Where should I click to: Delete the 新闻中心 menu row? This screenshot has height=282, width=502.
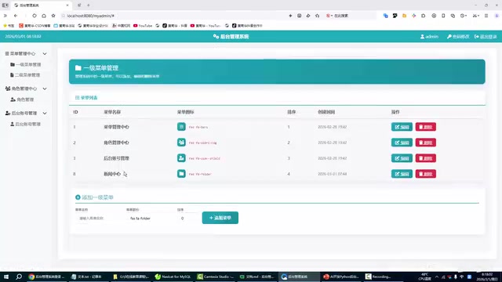[425, 174]
